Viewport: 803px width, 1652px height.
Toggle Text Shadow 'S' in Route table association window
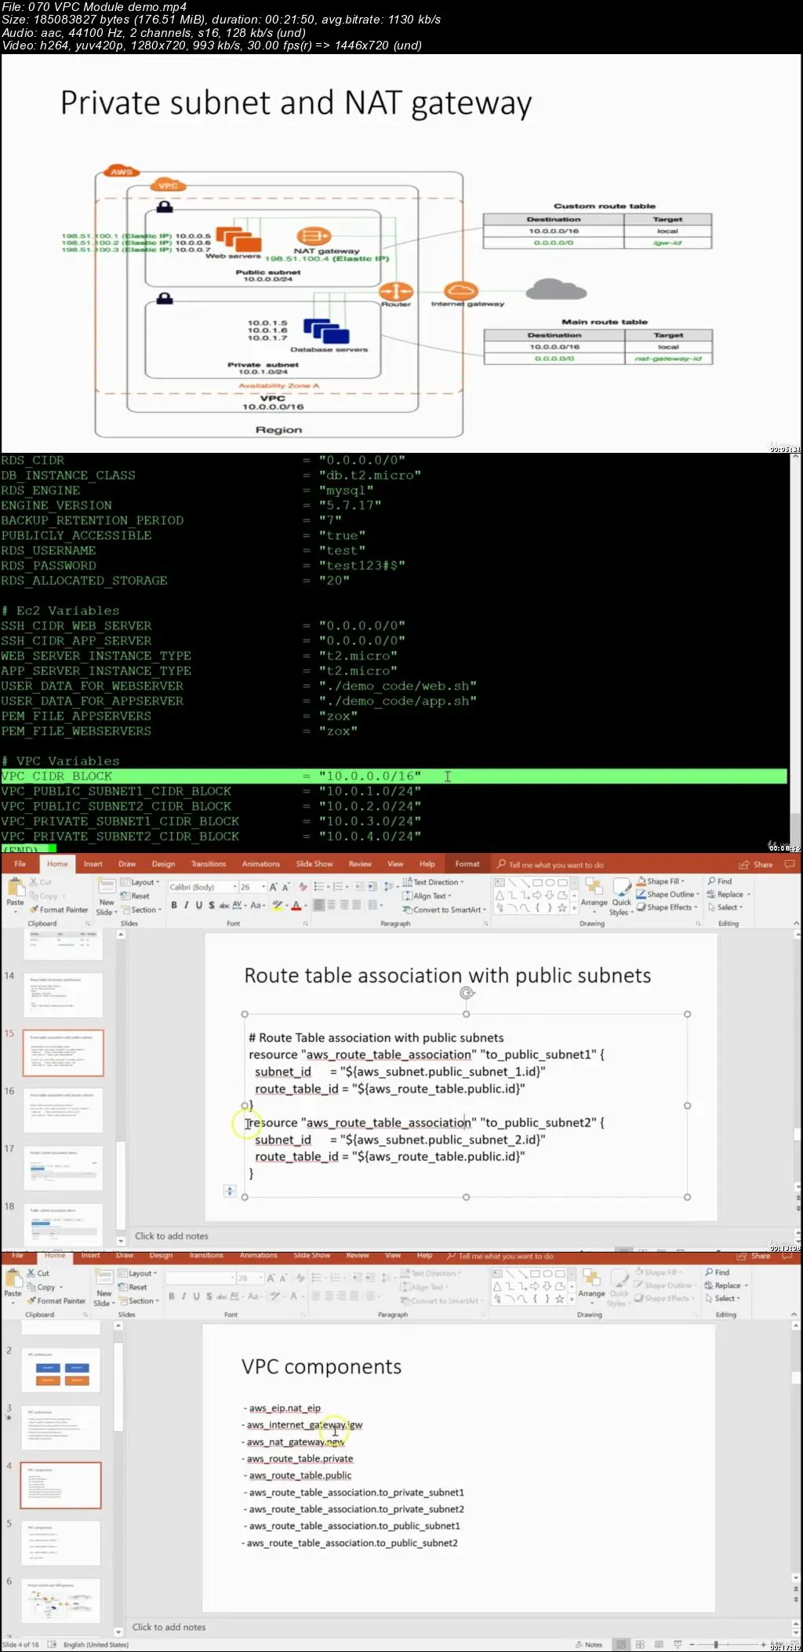pyautogui.click(x=211, y=906)
